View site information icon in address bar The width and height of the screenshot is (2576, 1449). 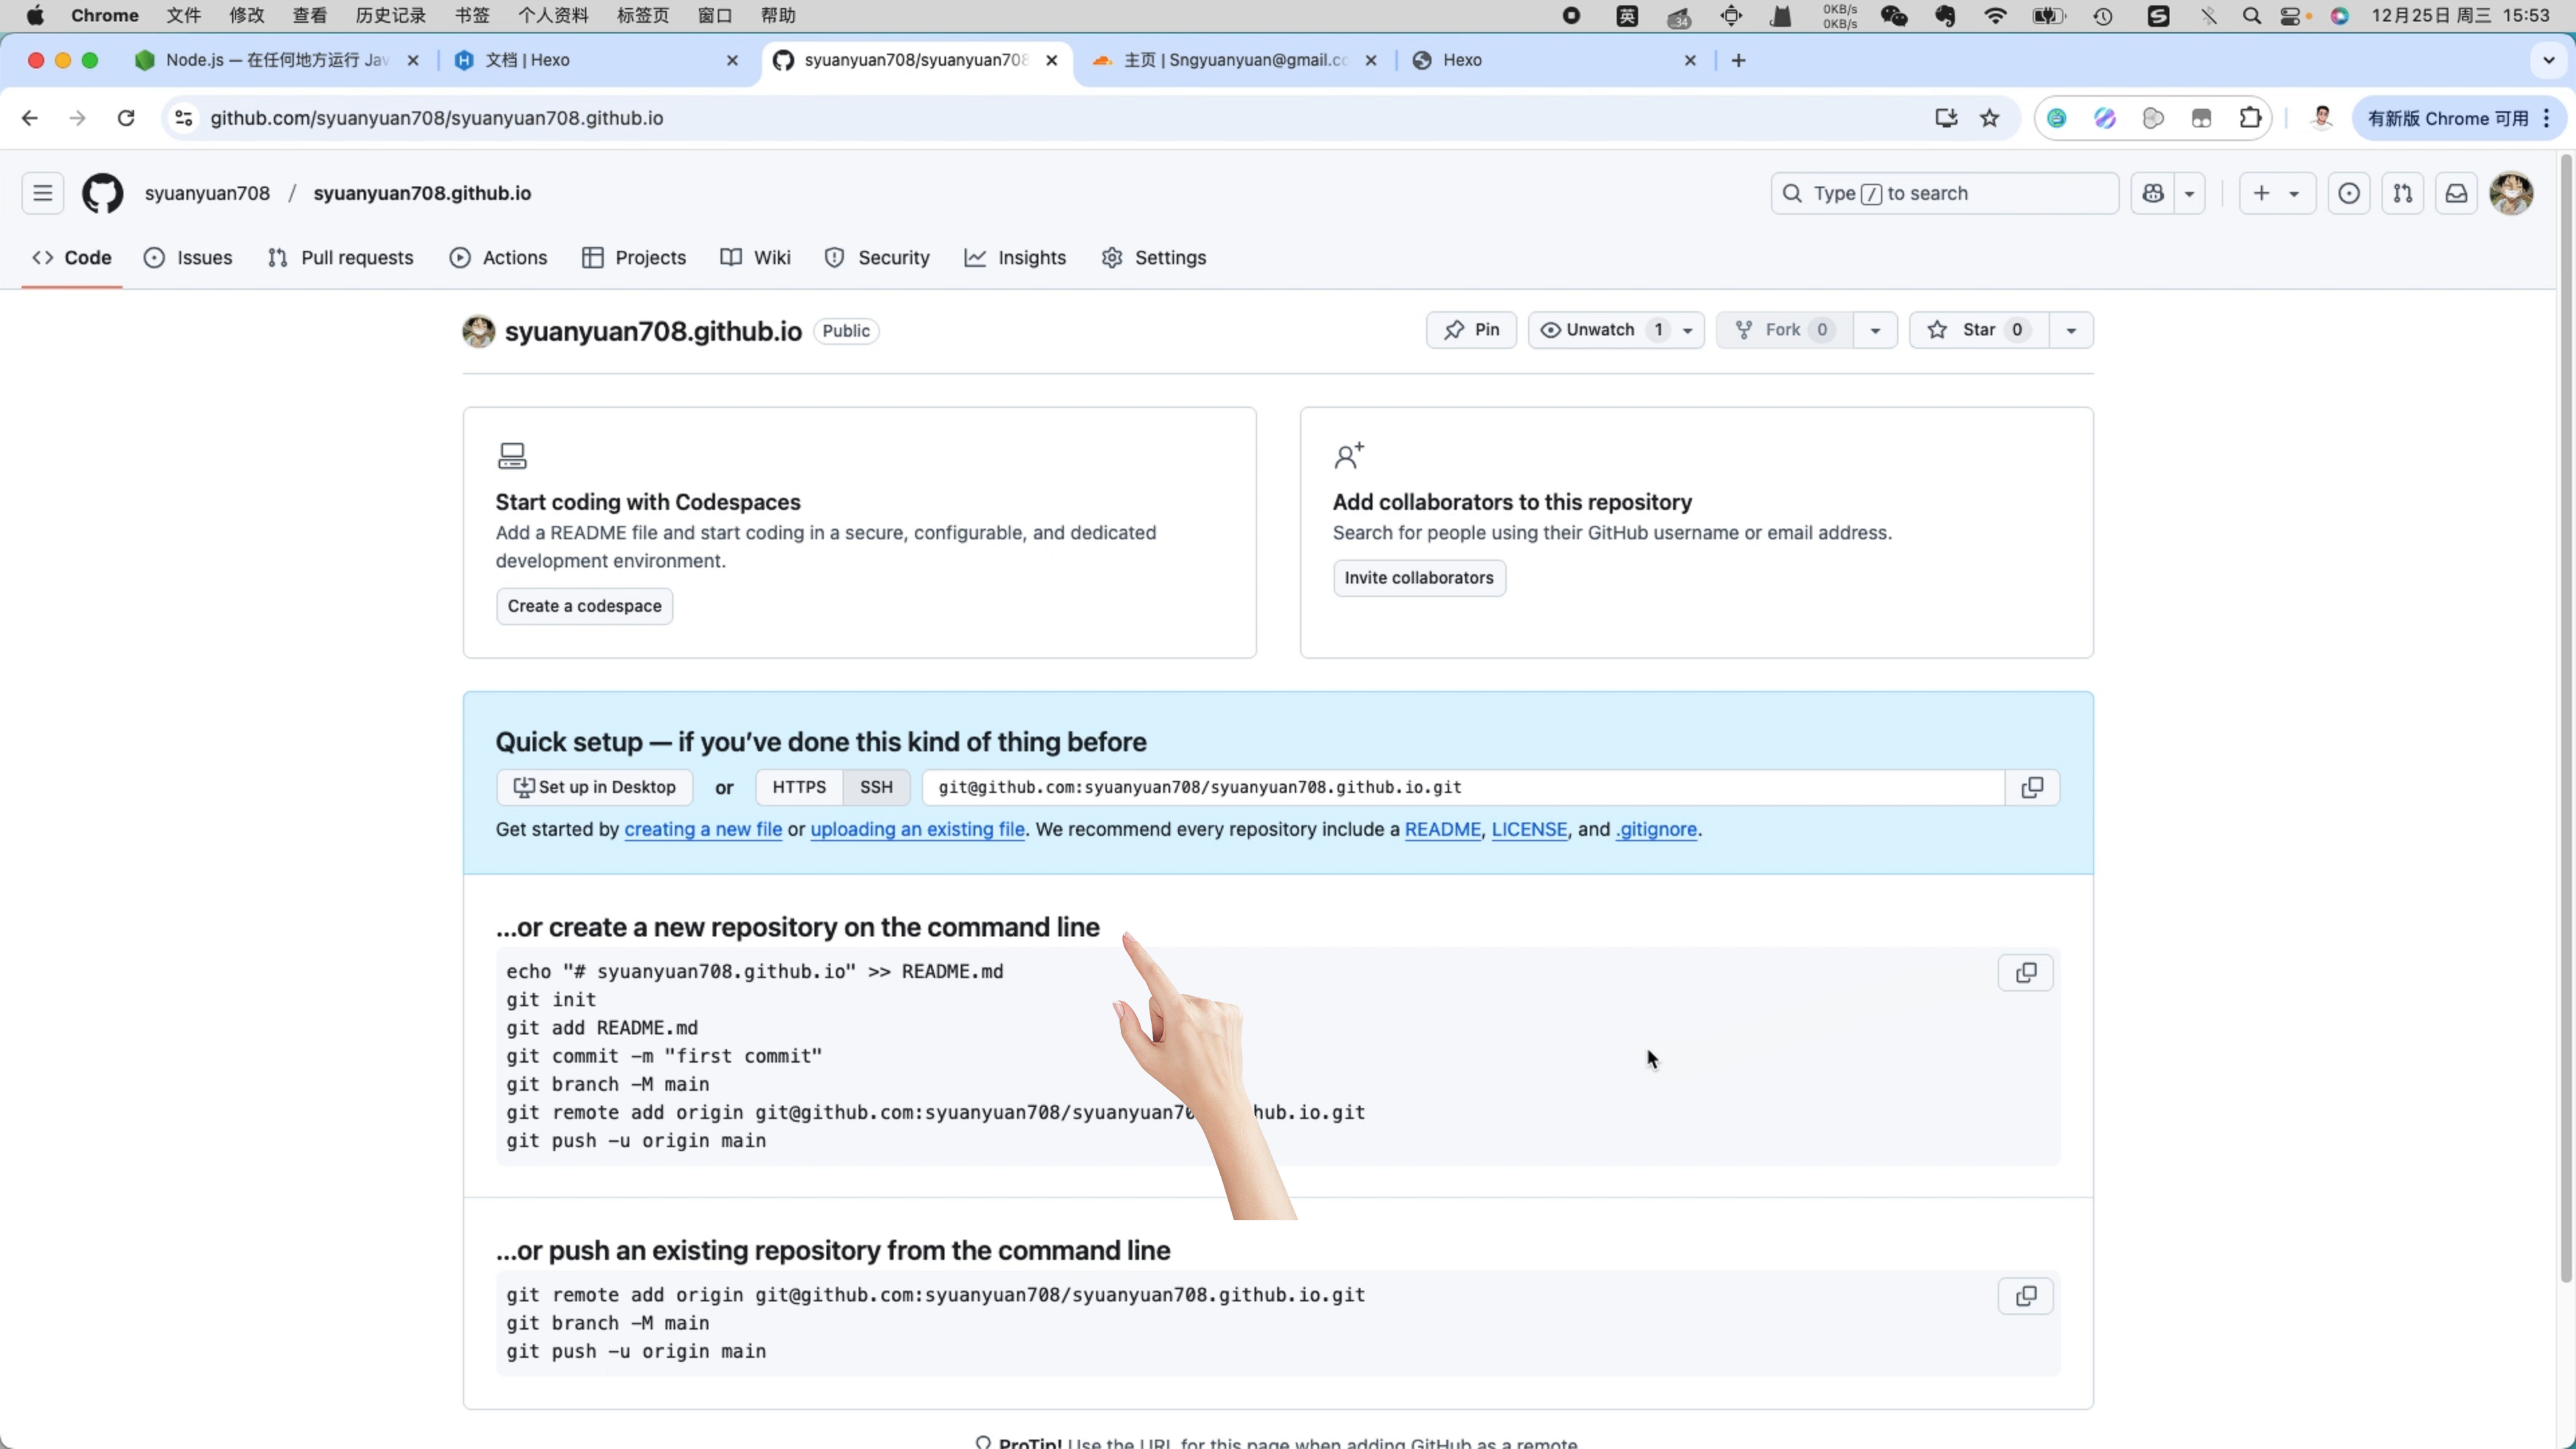click(183, 118)
